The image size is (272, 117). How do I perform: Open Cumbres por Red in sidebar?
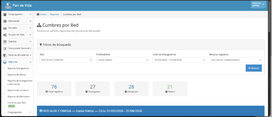coord(16,103)
